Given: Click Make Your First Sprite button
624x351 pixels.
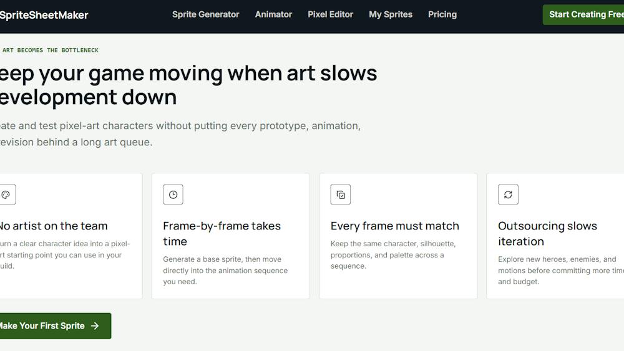Looking at the screenshot, I should click(55, 326).
